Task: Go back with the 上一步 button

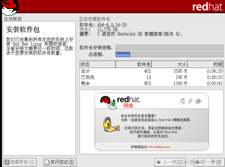Action: point(170,162)
